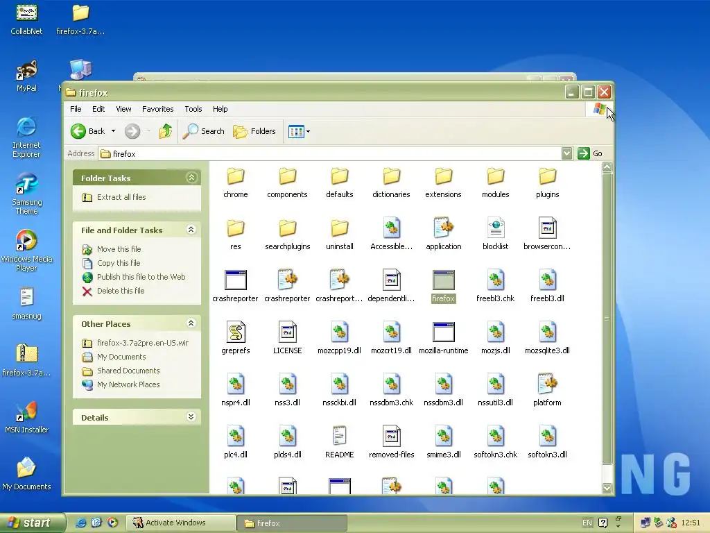
Task: Open MyPal desktop shortcut
Action: click(27, 76)
